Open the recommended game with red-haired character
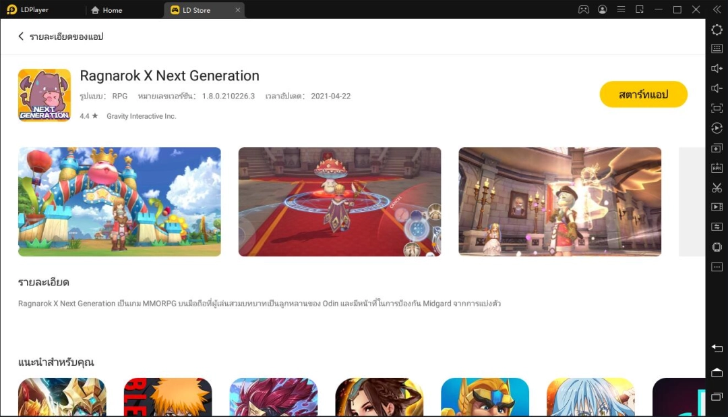Screen dimensions: 728x417 point(274,397)
